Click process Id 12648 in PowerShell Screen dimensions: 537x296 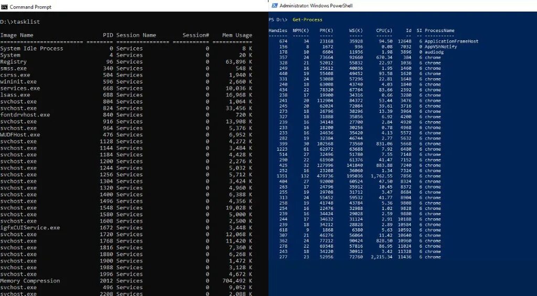pos(404,41)
